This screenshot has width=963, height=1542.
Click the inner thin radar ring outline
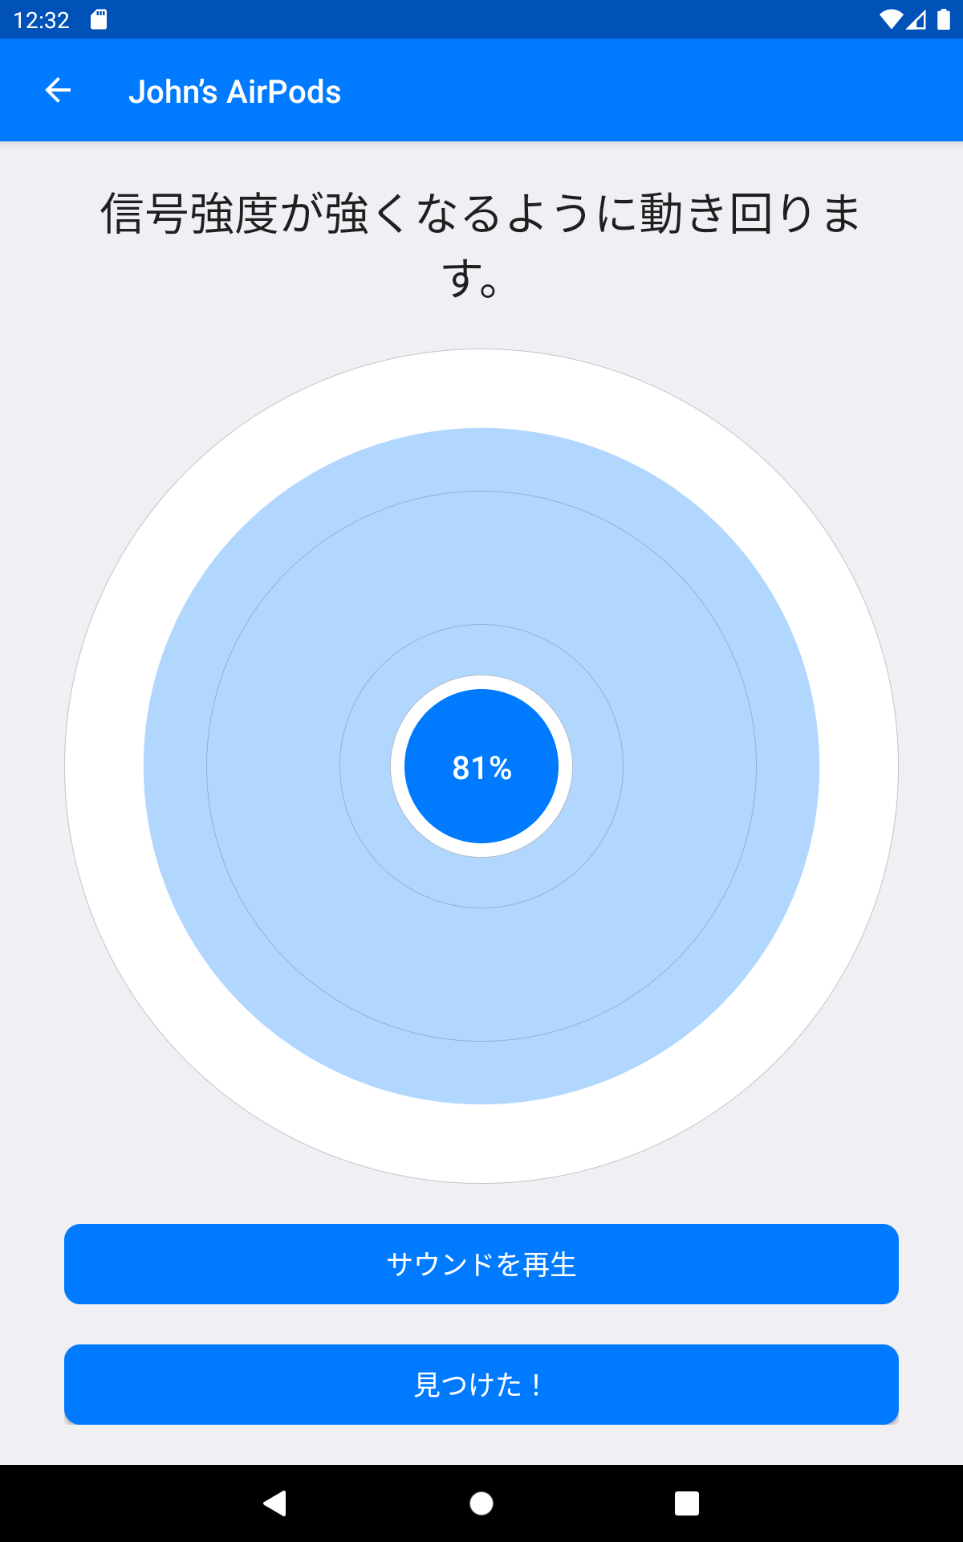tap(481, 625)
